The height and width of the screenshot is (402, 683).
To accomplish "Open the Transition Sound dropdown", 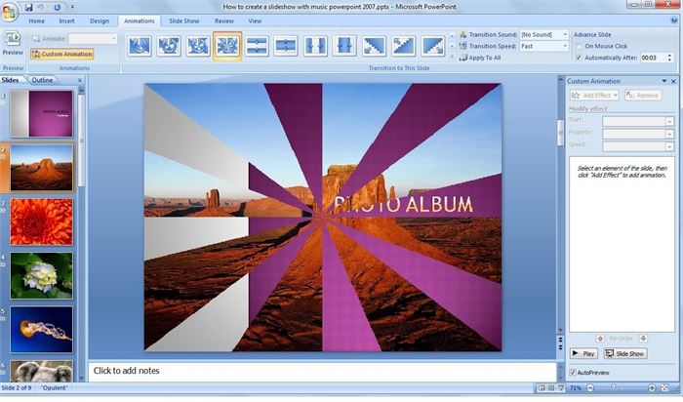I will tap(564, 34).
